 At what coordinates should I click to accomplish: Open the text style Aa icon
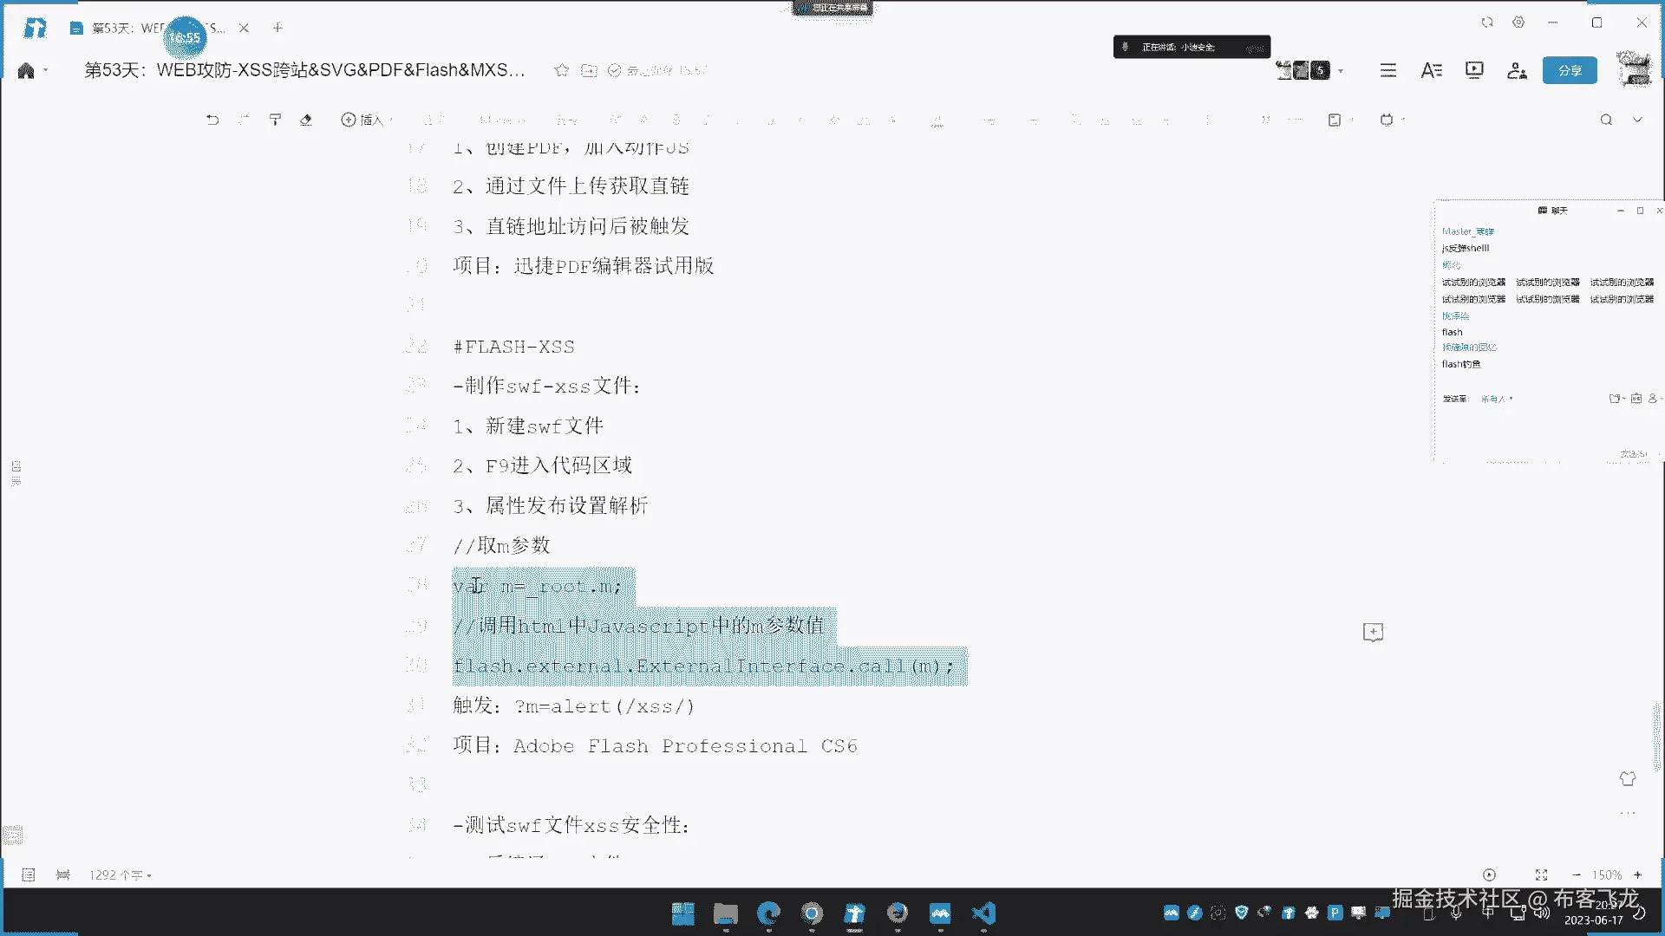coord(1431,70)
